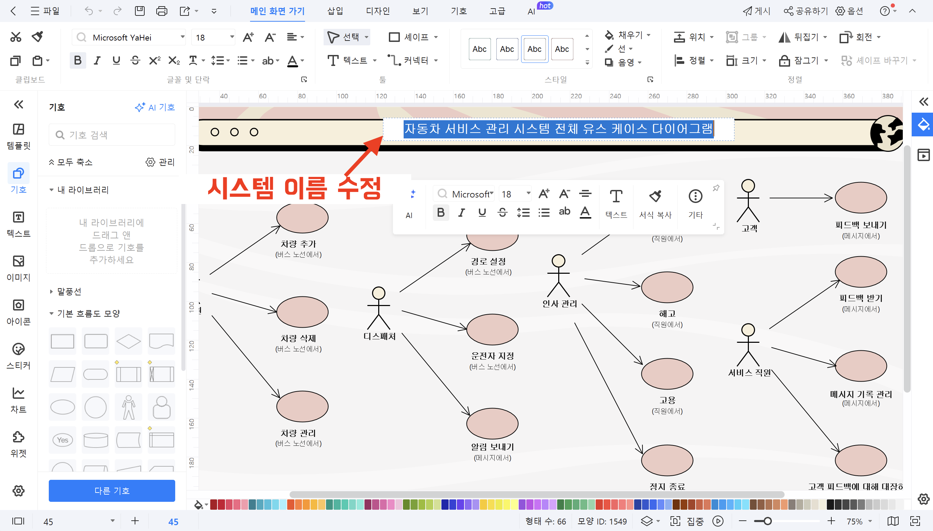Toggle italic formatting
Screen dimensions: 933x531
[97, 60]
